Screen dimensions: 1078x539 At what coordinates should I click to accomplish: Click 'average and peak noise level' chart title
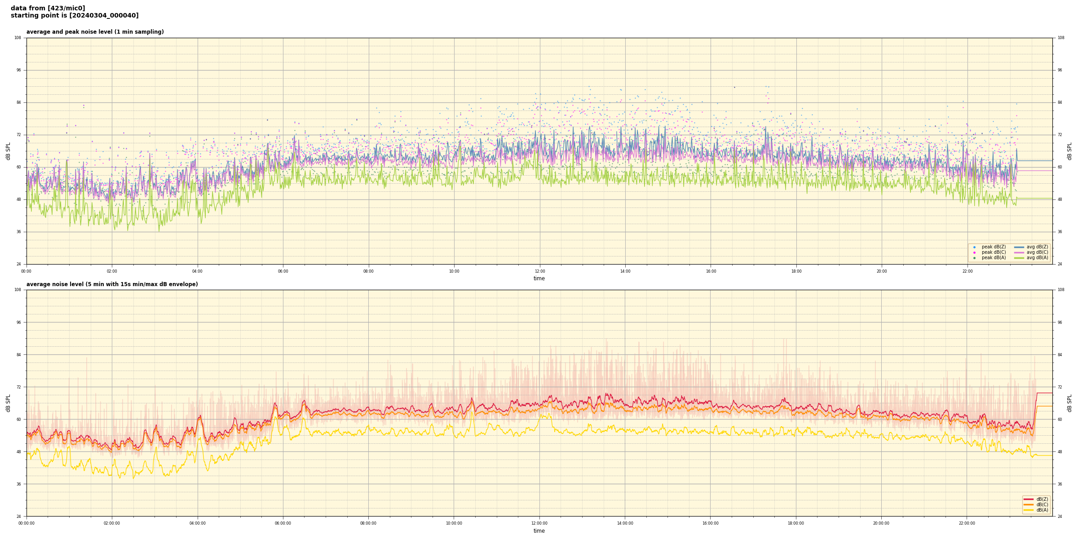pyautogui.click(x=95, y=32)
